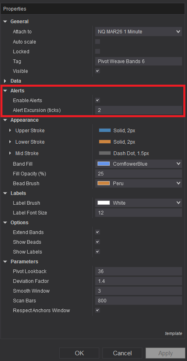Click the Properties panel title
The width and height of the screenshot is (187, 361).
tap(15, 9)
